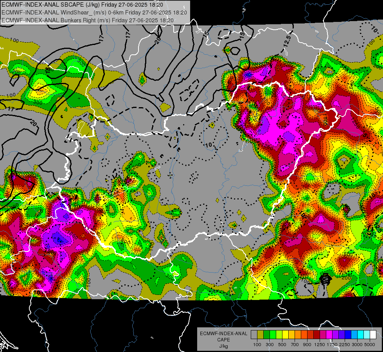Click the legend scale tick label 300

click(x=270, y=345)
